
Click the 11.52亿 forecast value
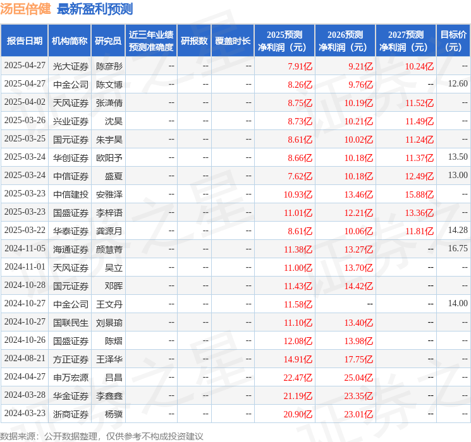419,103
